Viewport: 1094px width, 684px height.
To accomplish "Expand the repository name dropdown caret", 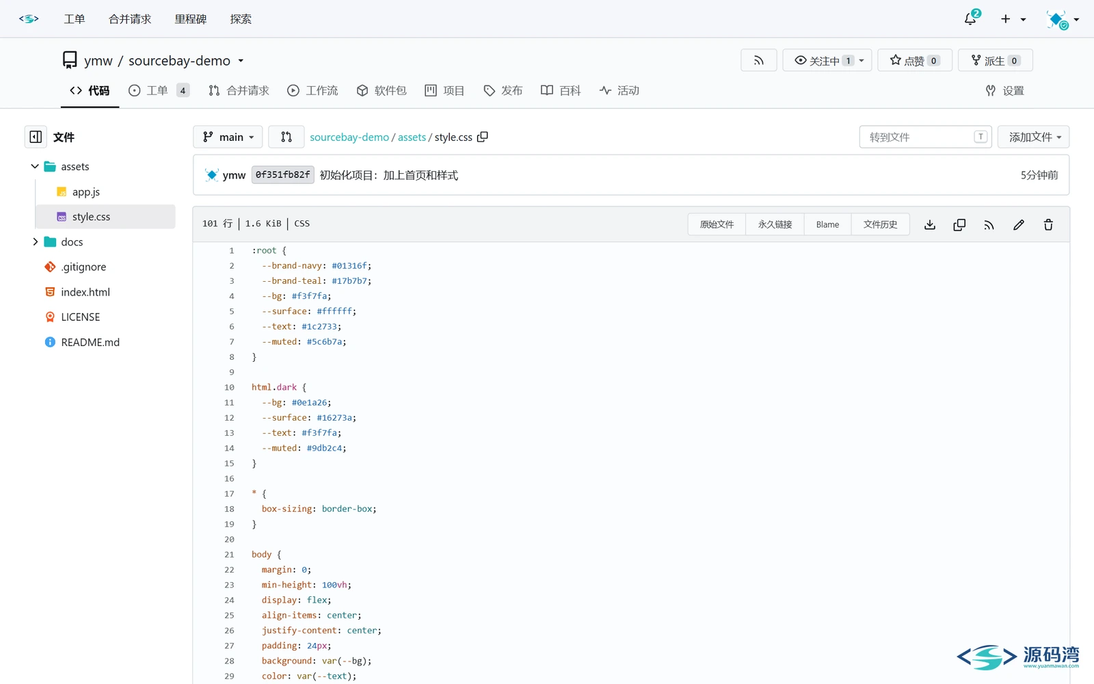I will click(x=241, y=61).
